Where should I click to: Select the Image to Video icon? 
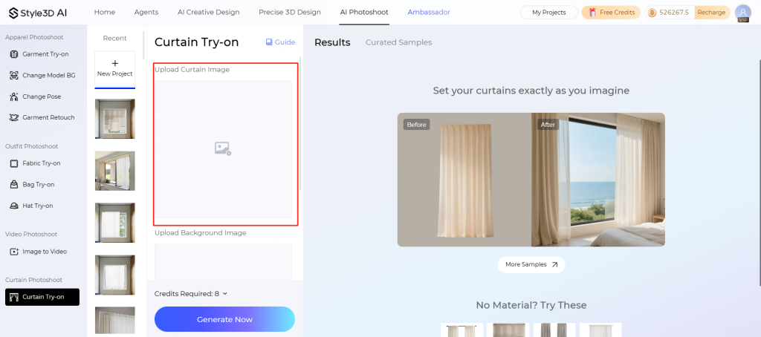(x=14, y=252)
